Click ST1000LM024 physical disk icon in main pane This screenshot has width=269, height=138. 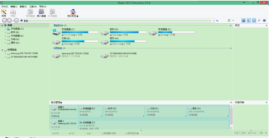(x=105, y=56)
